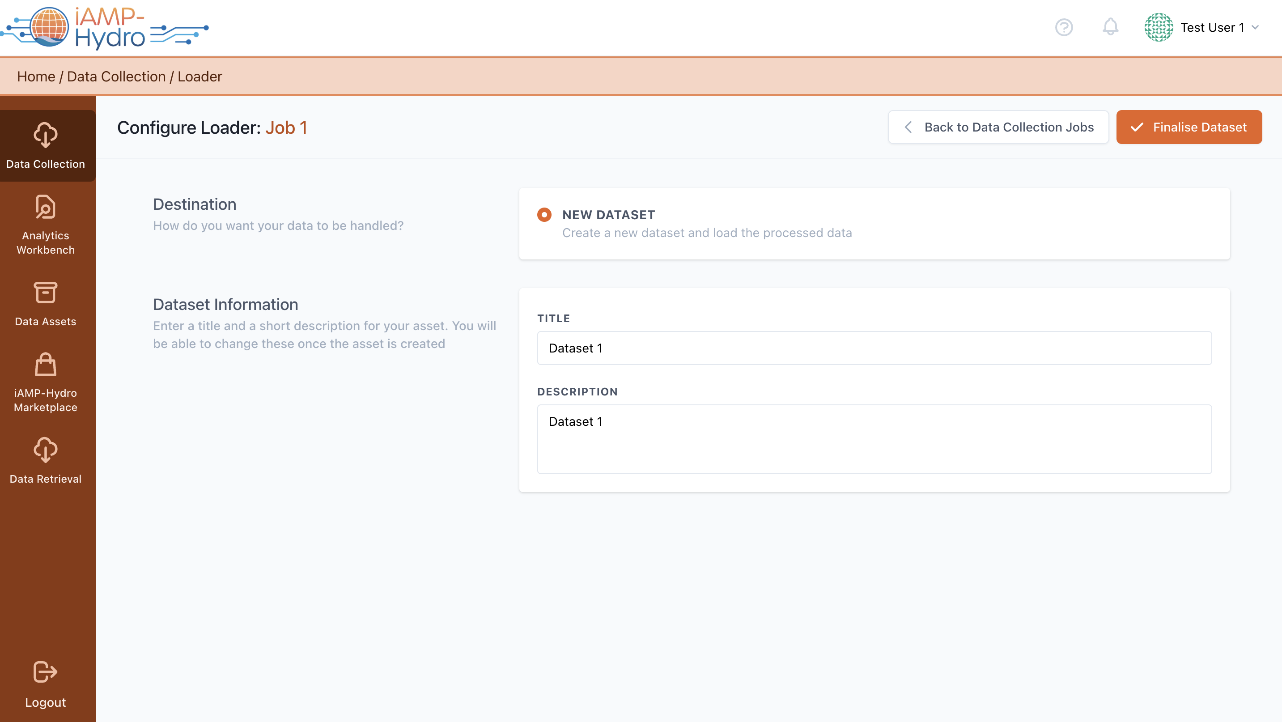Click the Loader breadcrumb item

(x=200, y=76)
